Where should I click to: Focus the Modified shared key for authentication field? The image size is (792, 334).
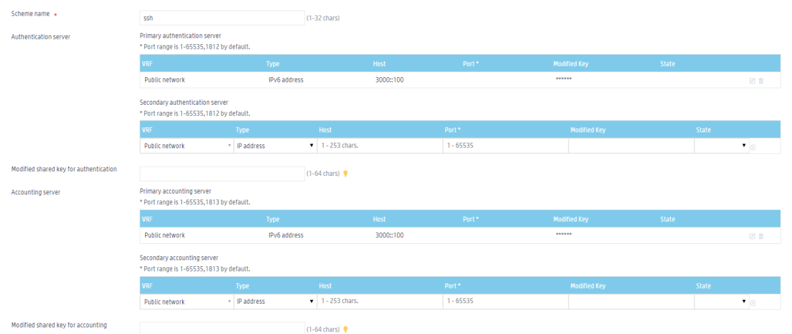point(222,173)
